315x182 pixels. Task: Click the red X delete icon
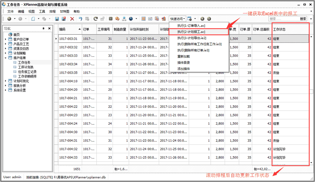pos(72,19)
